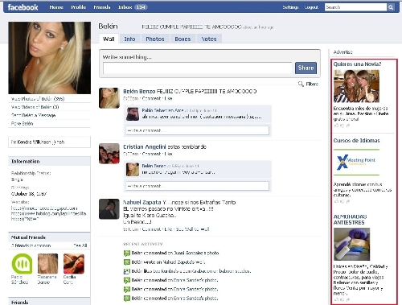Click the Share button
402x305 pixels.
point(306,68)
